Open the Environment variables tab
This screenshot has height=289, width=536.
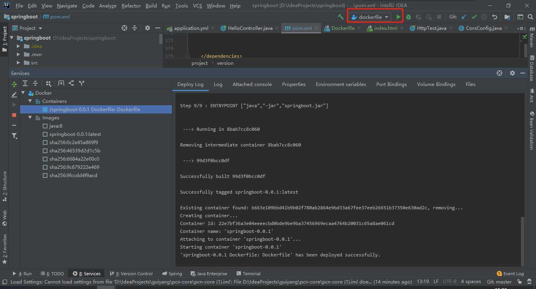pyautogui.click(x=341, y=84)
